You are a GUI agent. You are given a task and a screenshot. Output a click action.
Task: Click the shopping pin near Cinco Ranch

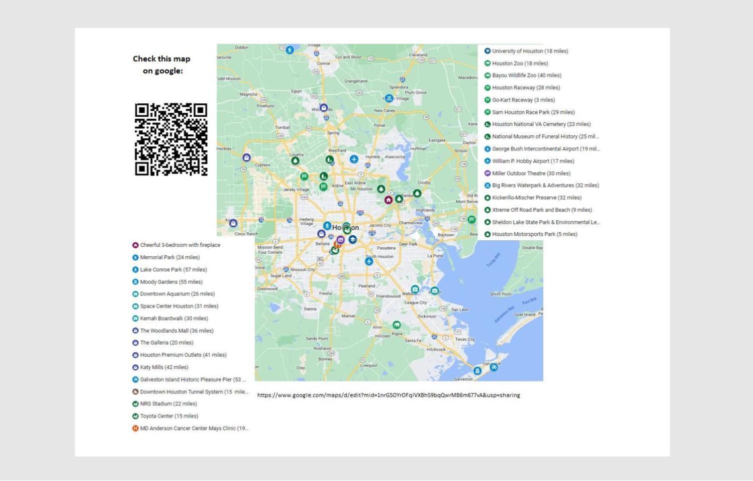tap(233, 223)
